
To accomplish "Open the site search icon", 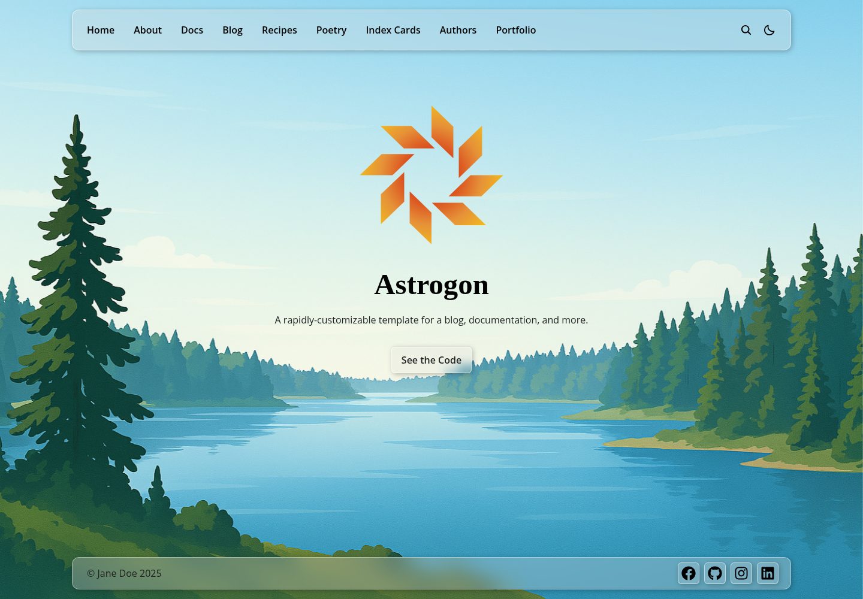I will (x=746, y=30).
